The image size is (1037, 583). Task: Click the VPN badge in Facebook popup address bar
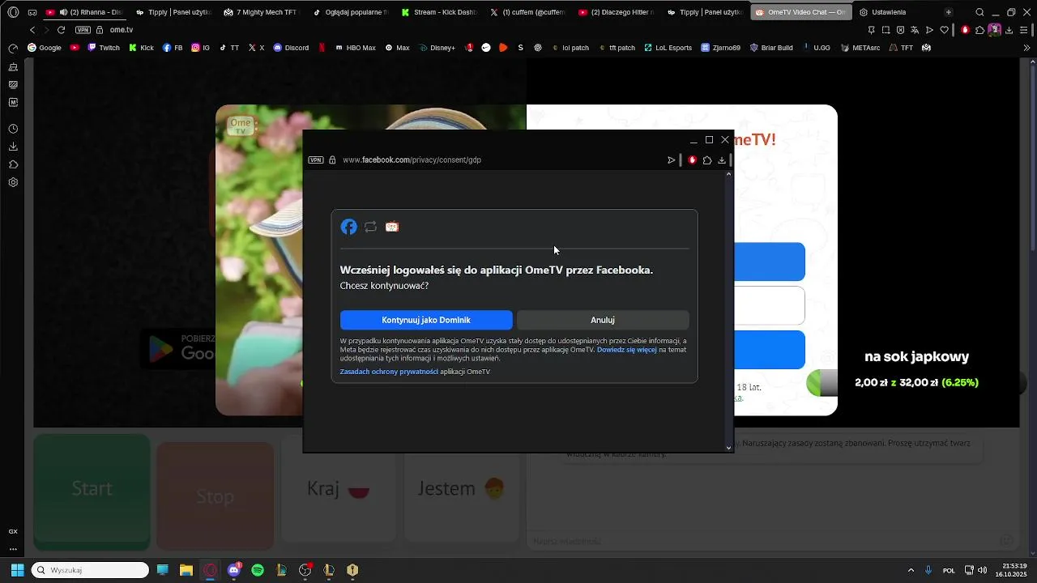point(316,160)
